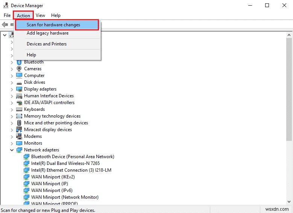
Task: Expand the Cameras category
Action: [12, 69]
